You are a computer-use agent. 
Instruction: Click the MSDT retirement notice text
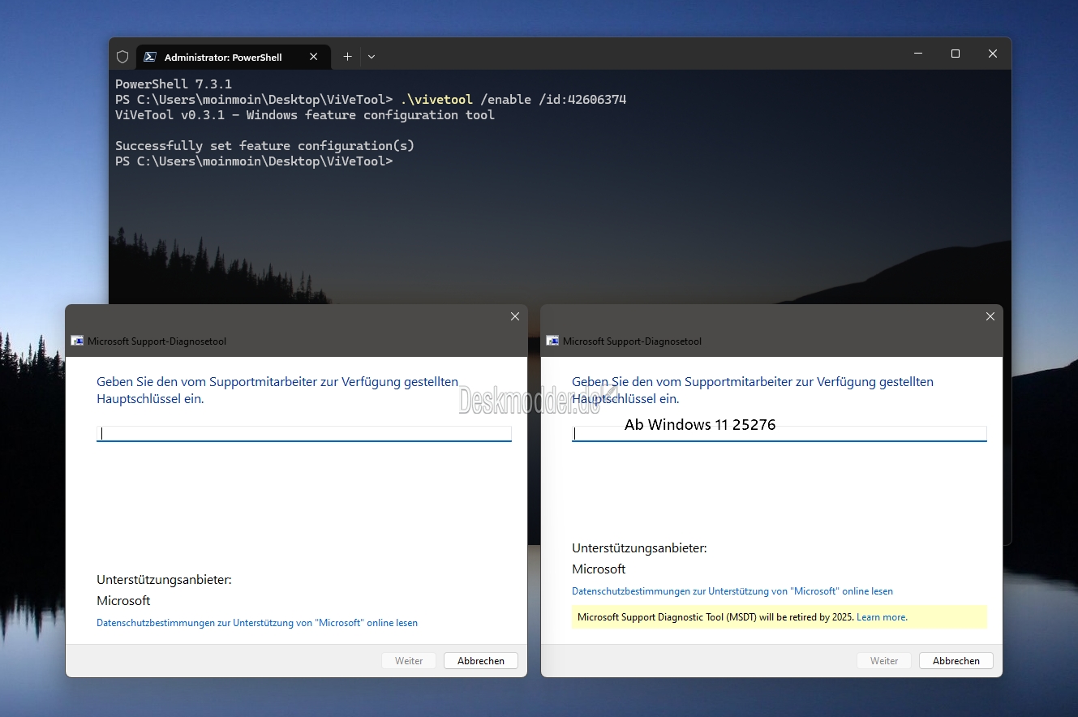coord(715,617)
